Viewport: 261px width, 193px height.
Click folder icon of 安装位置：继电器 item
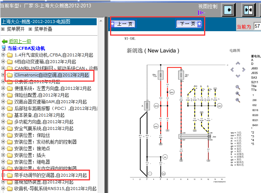tap(10, 162)
